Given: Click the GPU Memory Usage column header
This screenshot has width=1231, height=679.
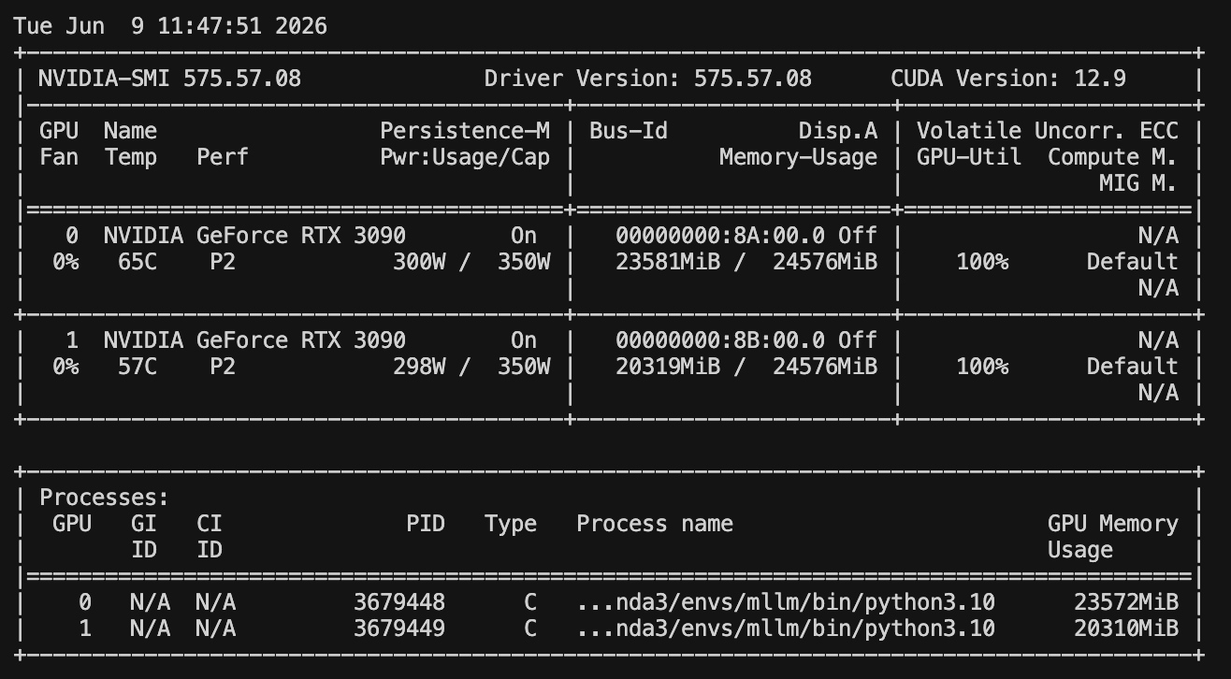Looking at the screenshot, I should pyautogui.click(x=1113, y=536).
